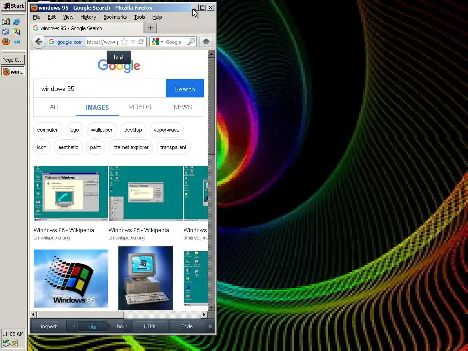Click the Google logo on the page
The image size is (468, 351).
coord(119,66)
